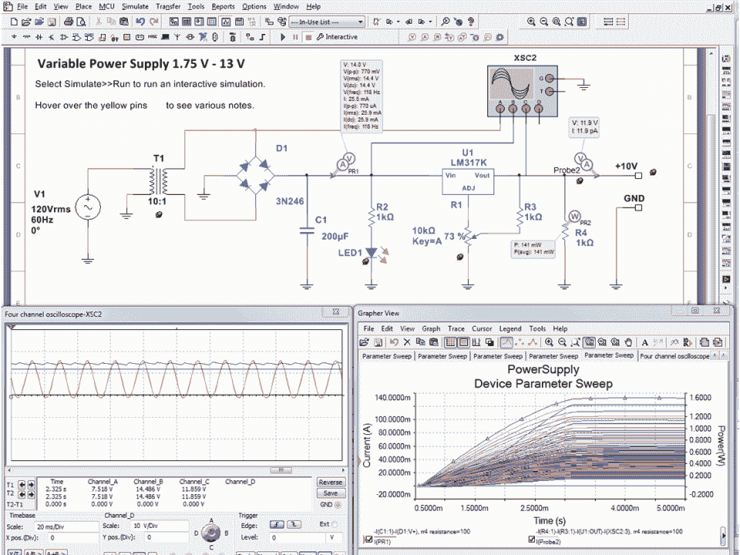Click the PR1 probe on the schematic
This screenshot has height=555, width=740.
coord(345,162)
